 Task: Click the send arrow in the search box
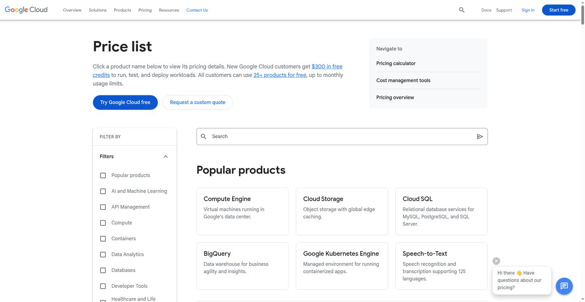[x=480, y=136]
